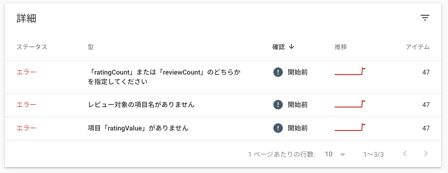
Task: Sort by the 確認 column header
Action: tap(279, 47)
